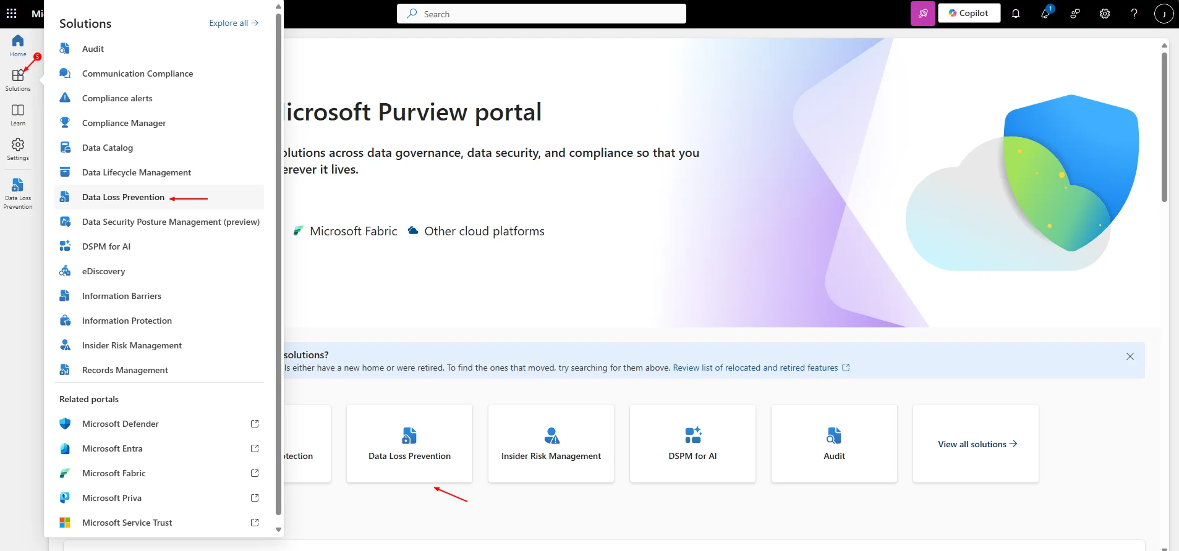Open Information Protection solution
Image resolution: width=1179 pixels, height=551 pixels.
[x=159, y=321]
